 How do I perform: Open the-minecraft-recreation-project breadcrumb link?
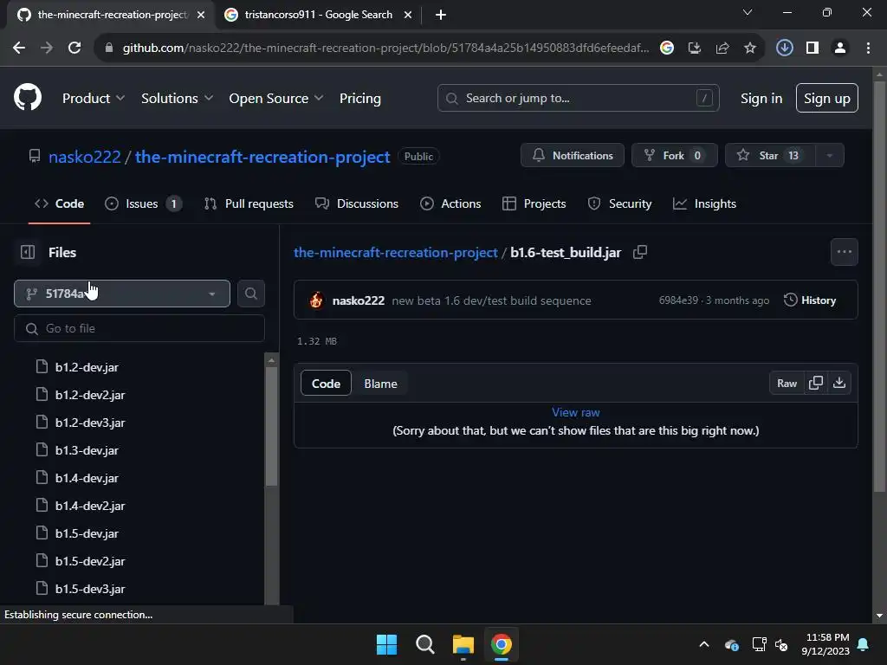pyautogui.click(x=395, y=252)
